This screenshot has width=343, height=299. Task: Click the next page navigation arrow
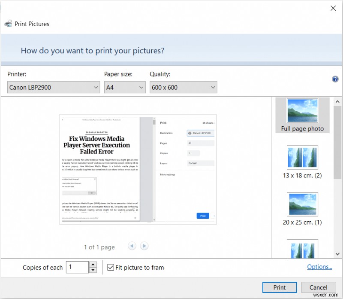[x=144, y=245]
